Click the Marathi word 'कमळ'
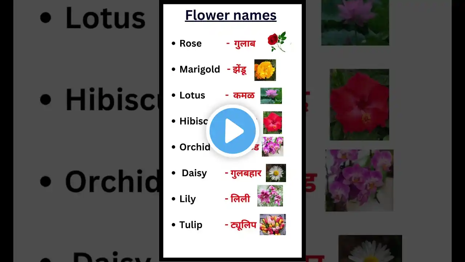 [243, 95]
